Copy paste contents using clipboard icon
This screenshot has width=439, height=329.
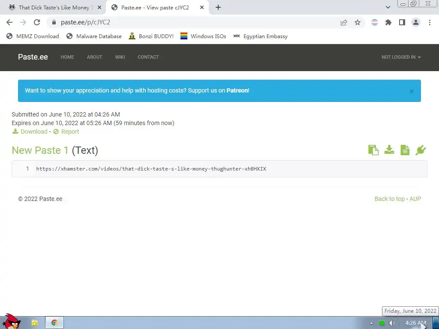(373, 150)
